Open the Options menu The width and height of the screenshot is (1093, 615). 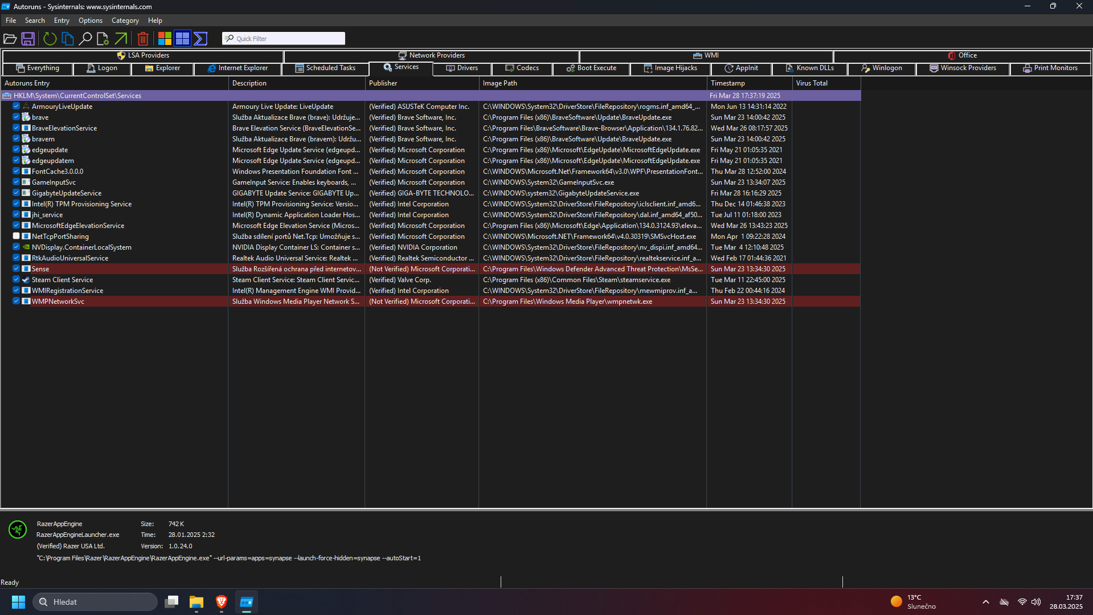(x=91, y=21)
